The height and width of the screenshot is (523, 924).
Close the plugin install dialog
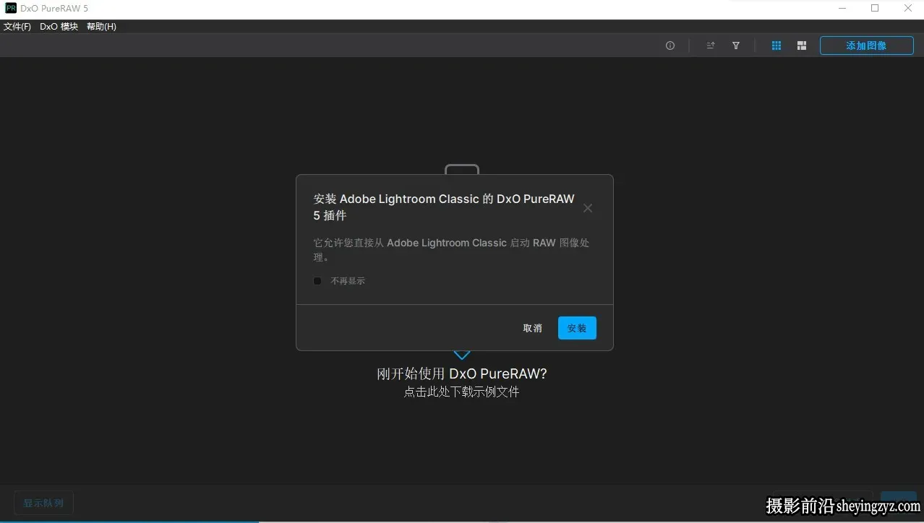(588, 208)
